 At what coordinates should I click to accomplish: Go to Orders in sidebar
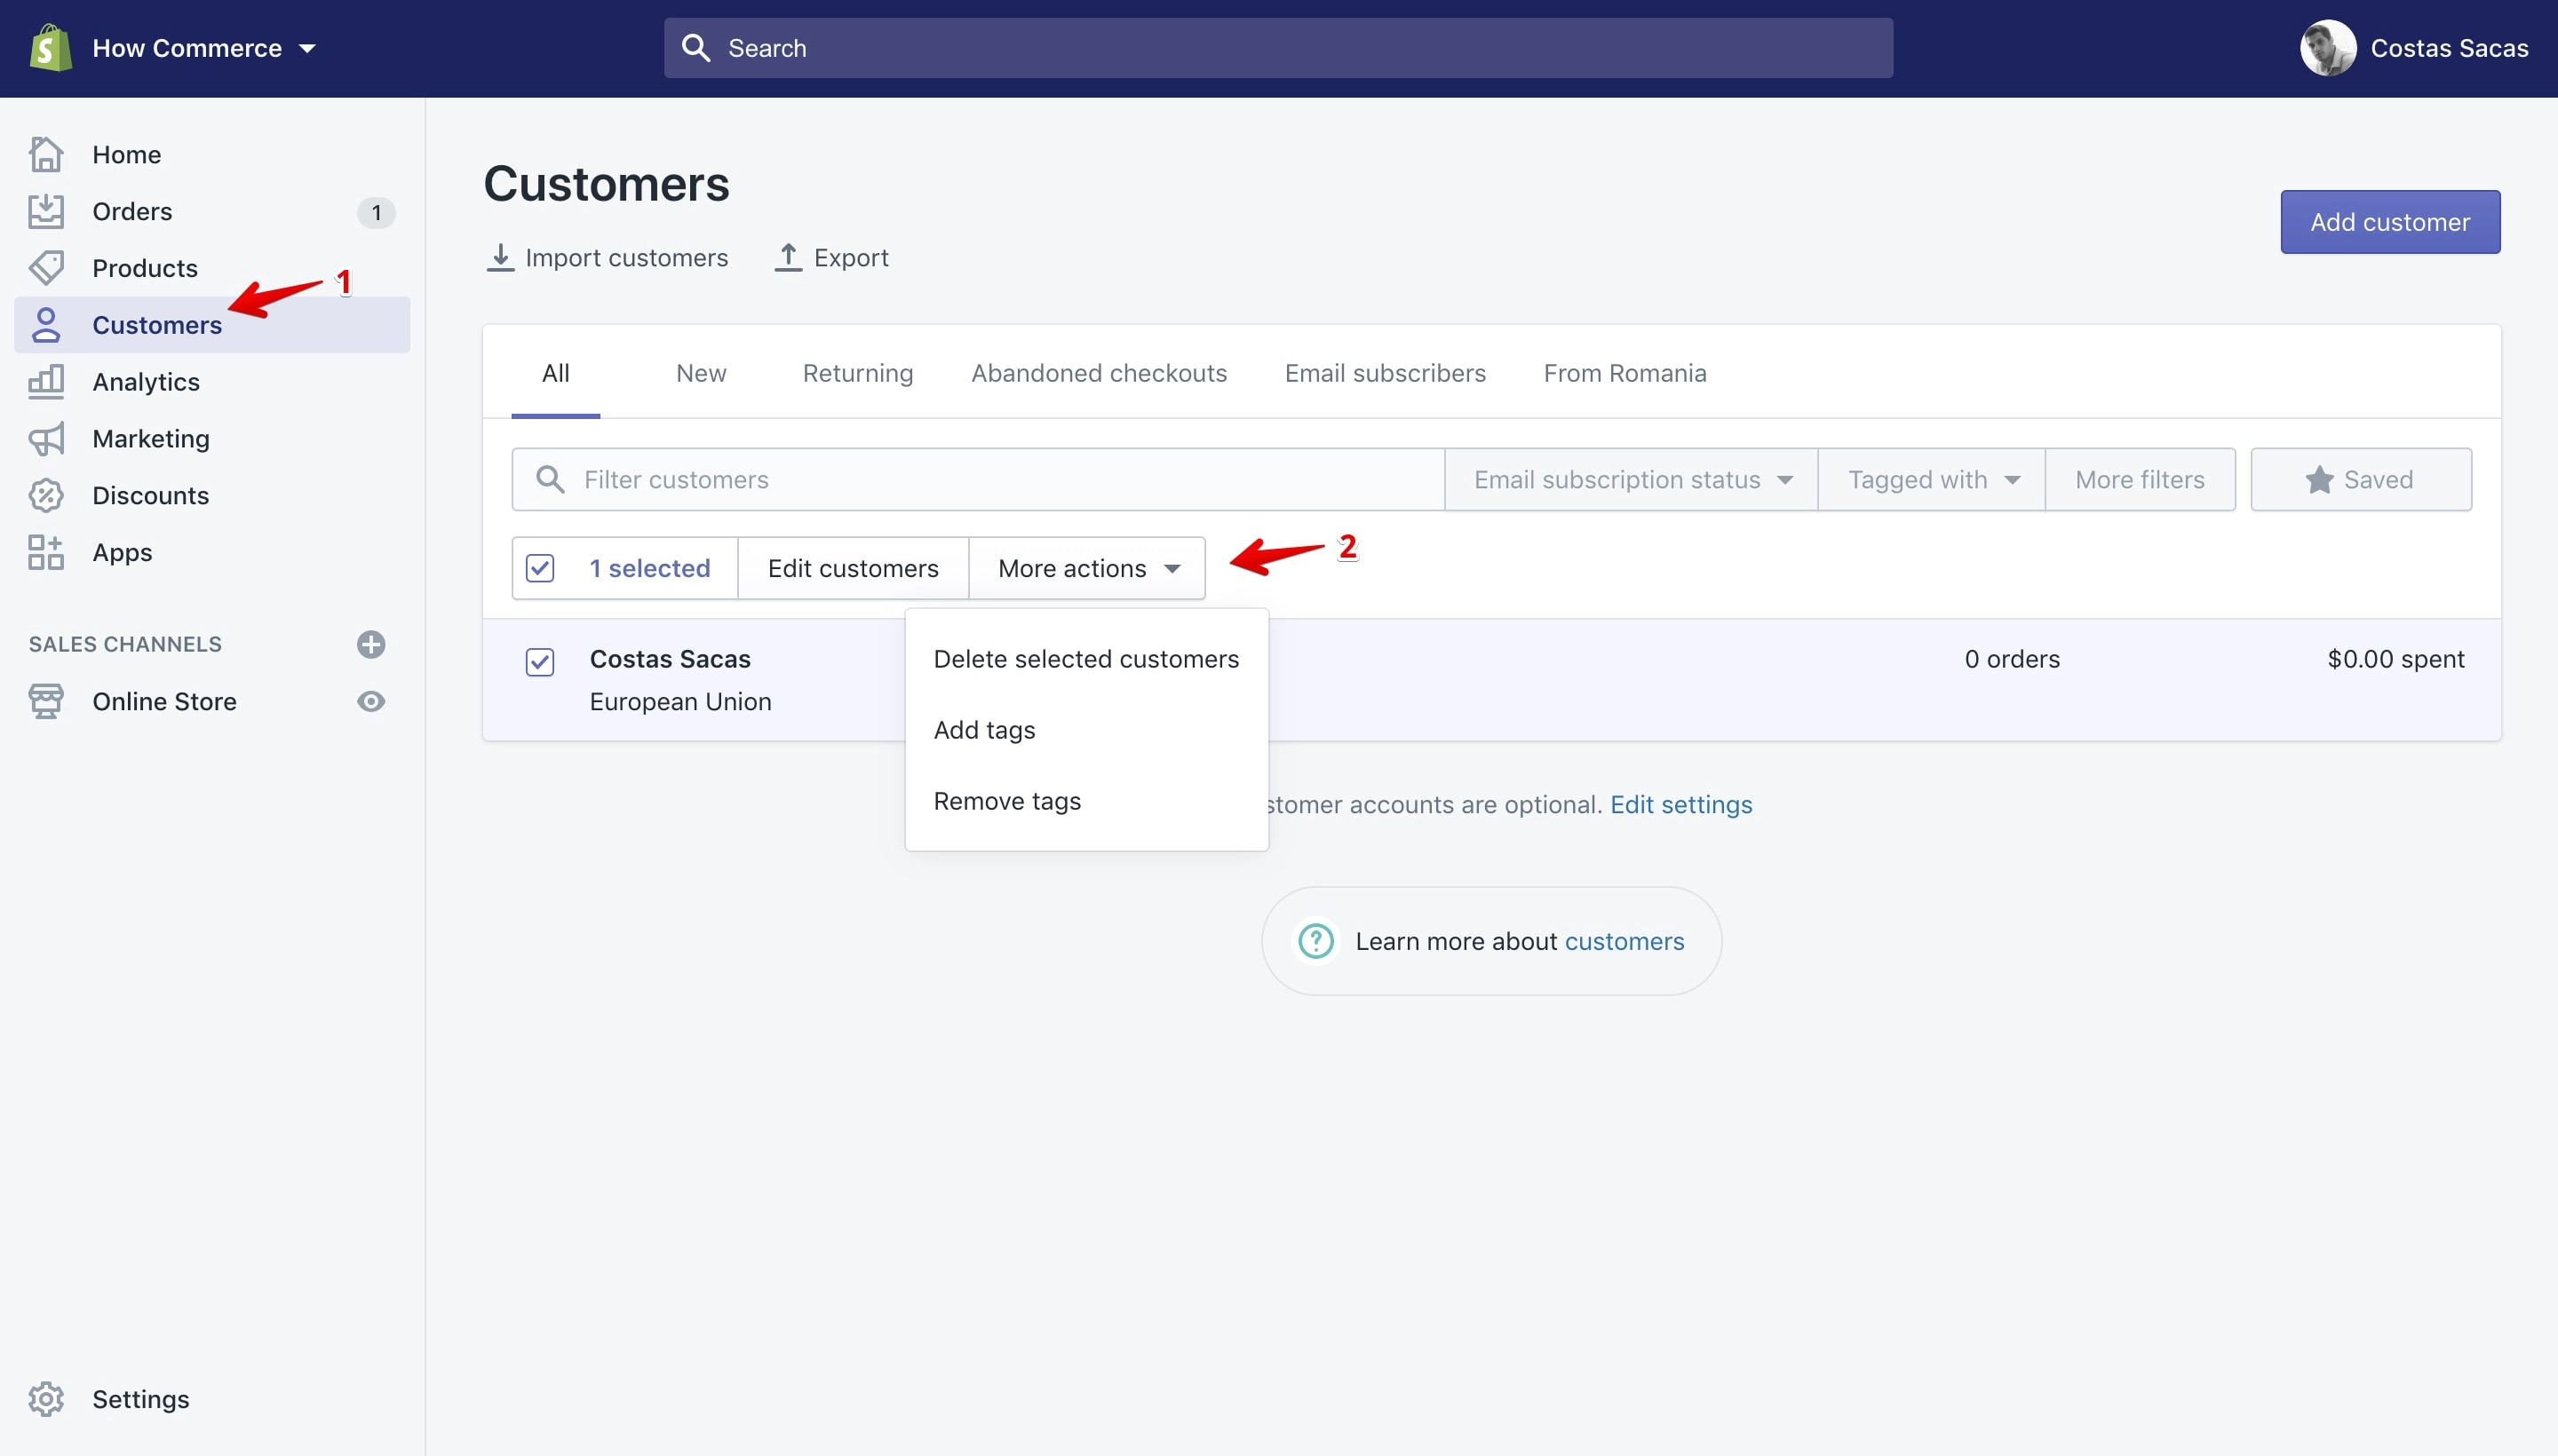tap(132, 211)
